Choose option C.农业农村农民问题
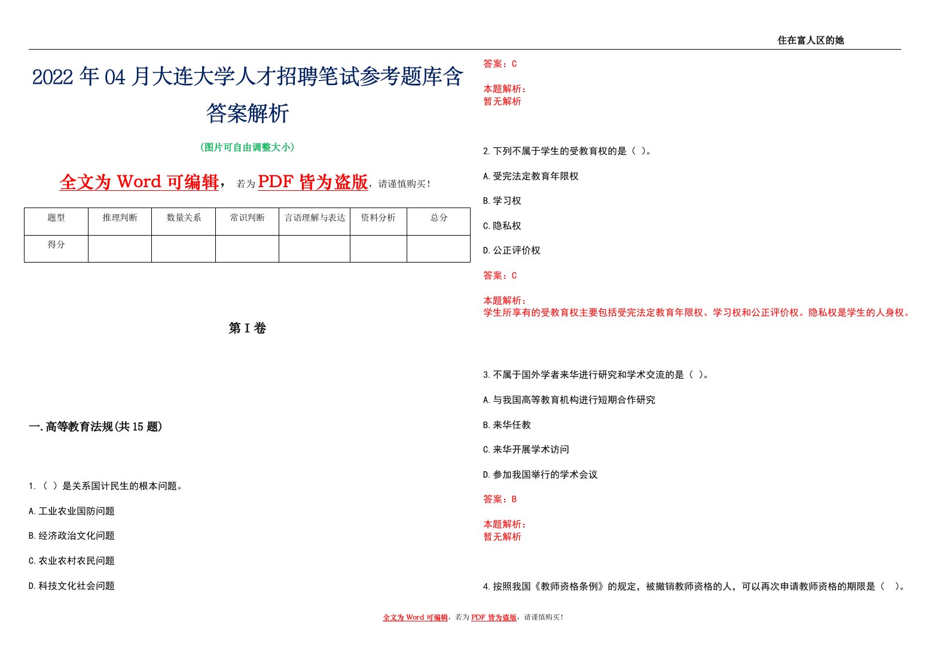Viewport: 949px width, 671px height. 72,561
